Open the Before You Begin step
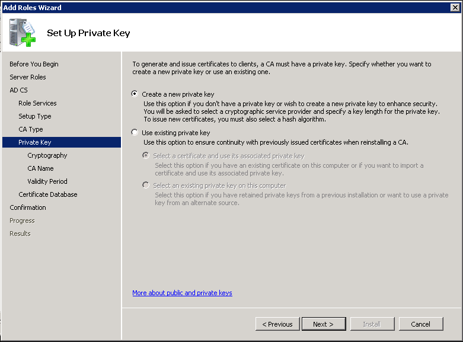 pos(34,64)
